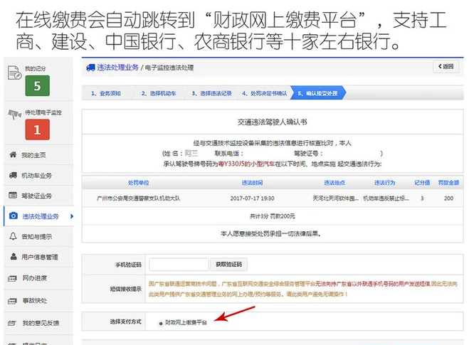
Task: Click the 违法行为 column header
Action: pos(384,183)
